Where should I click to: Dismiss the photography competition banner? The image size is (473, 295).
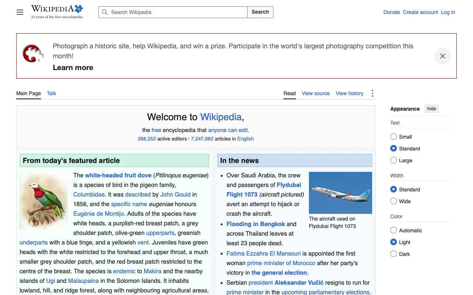pyautogui.click(x=442, y=56)
